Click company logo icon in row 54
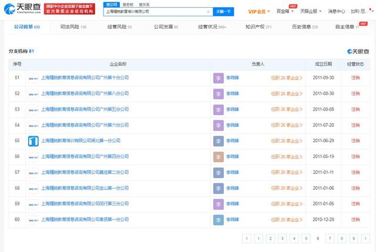The image size is (376, 252). click(33, 125)
